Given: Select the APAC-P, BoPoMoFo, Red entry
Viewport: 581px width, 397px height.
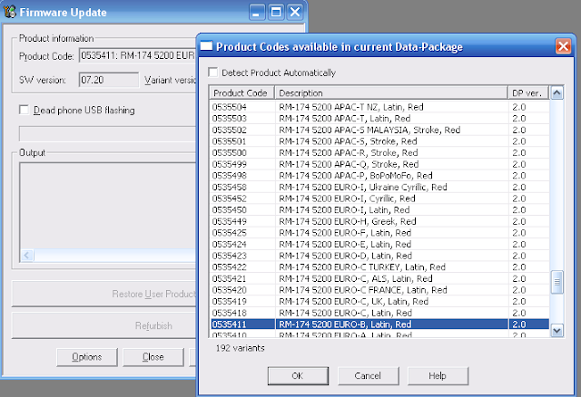Looking at the screenshot, I should click(379, 175).
